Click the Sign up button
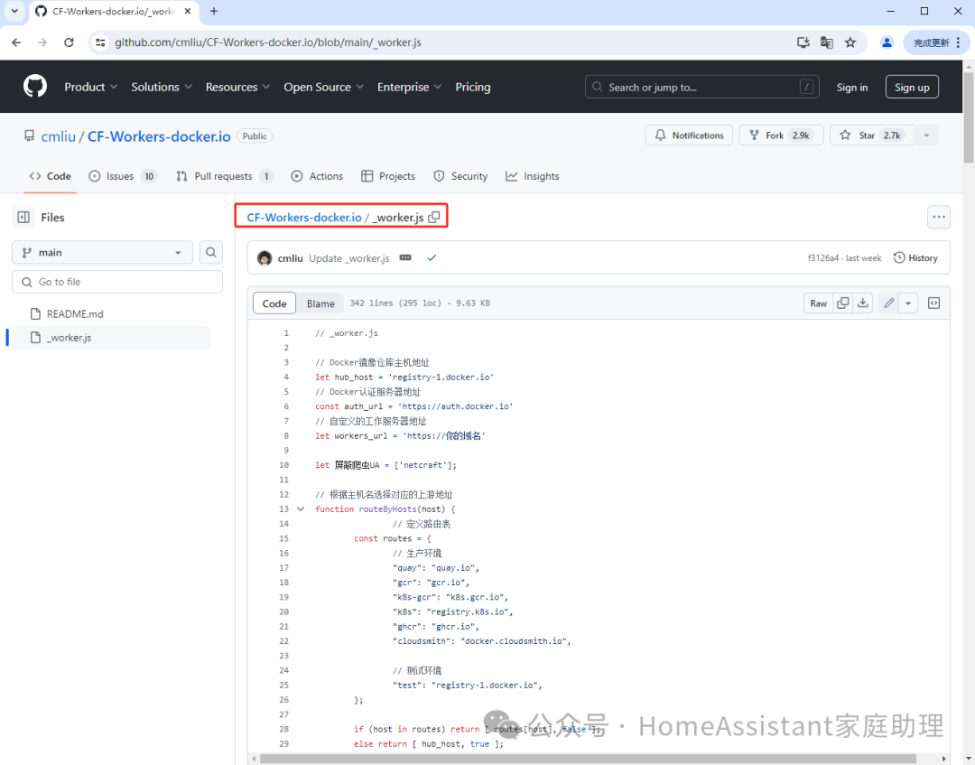This screenshot has width=975, height=765. [x=912, y=87]
